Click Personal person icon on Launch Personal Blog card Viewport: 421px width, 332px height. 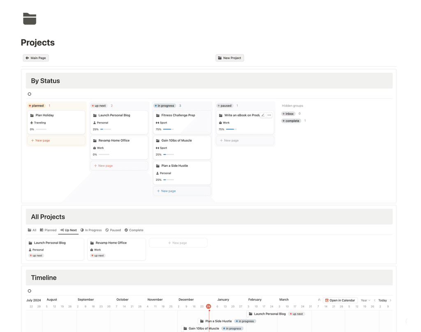click(x=95, y=123)
